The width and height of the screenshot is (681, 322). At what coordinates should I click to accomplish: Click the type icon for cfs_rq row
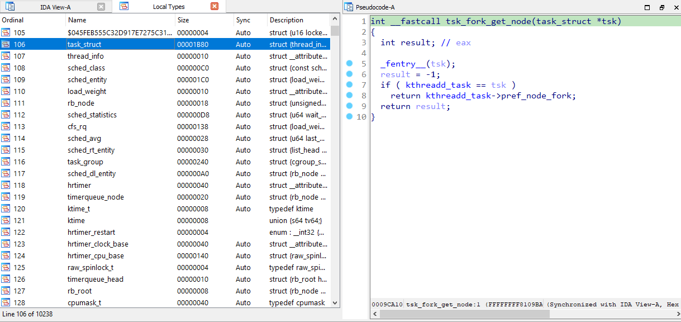click(6, 126)
